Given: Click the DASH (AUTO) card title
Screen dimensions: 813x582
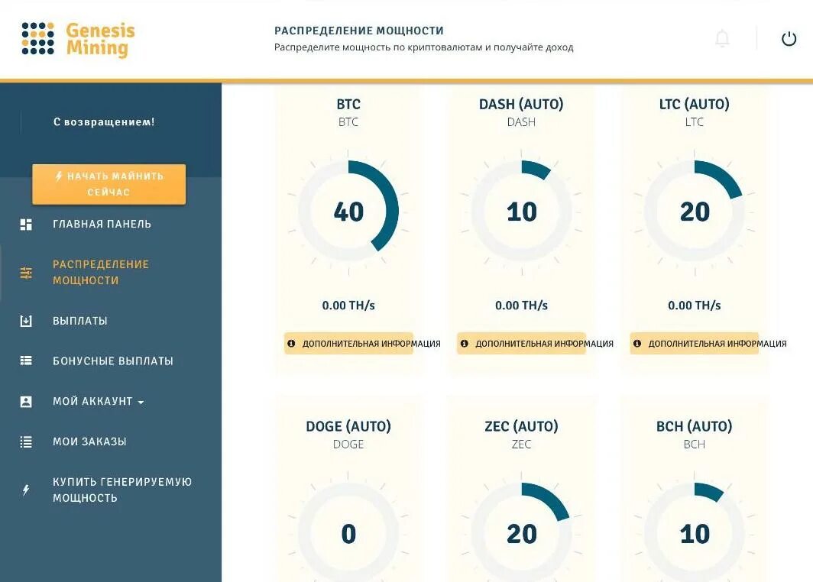Looking at the screenshot, I should pos(521,104).
